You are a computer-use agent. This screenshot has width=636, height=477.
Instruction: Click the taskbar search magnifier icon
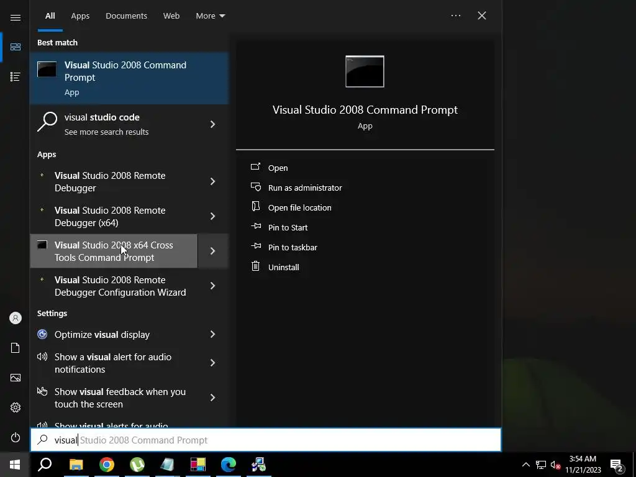click(x=45, y=465)
